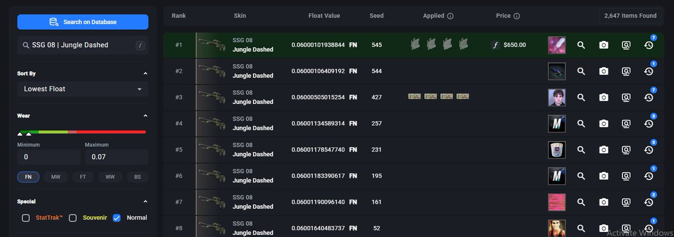Click the left white slider handle of wear range
Viewport: 674px width, 237px height.
[x=20, y=134]
